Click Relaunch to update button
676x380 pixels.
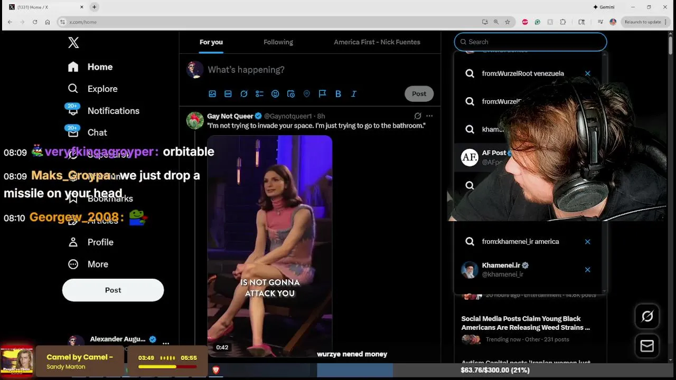click(x=646, y=22)
